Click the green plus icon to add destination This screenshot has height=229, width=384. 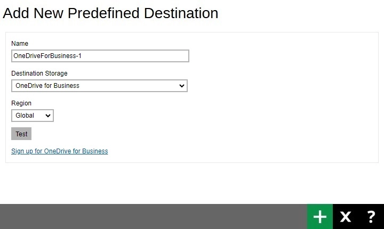click(x=319, y=217)
